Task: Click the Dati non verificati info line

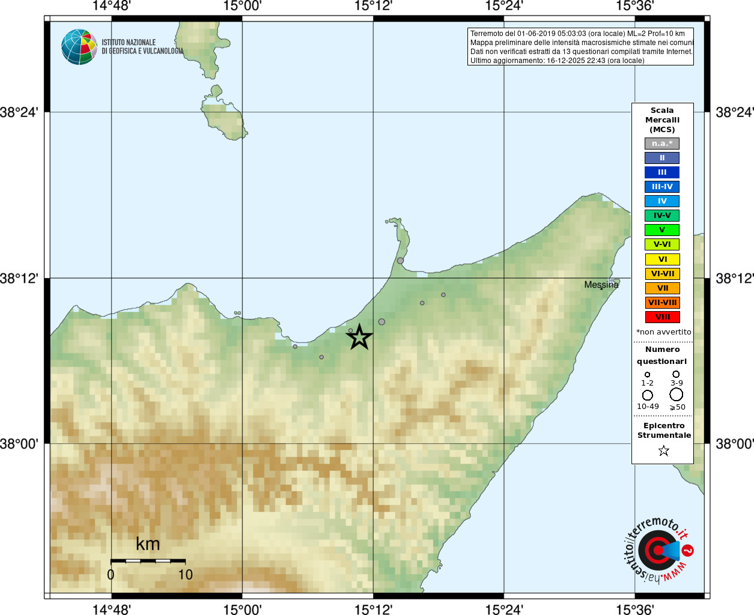Action: [581, 52]
